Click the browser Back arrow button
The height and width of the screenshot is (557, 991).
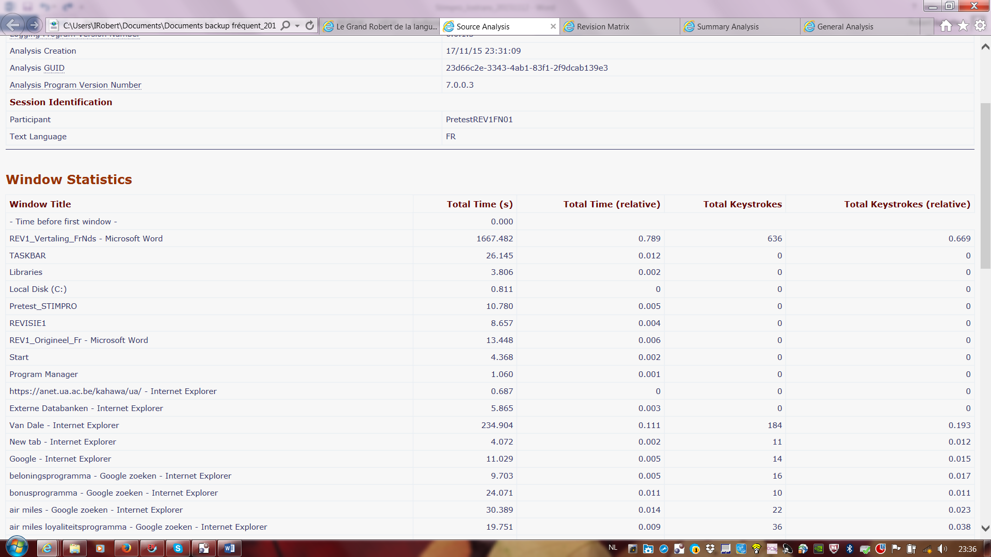[12, 25]
